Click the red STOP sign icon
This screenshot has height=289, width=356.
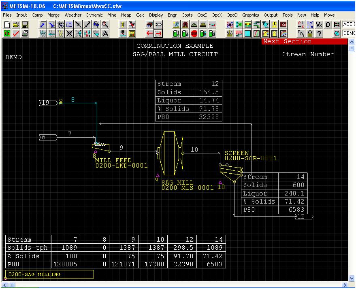click(194, 34)
